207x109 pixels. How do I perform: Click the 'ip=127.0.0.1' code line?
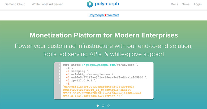(x=81, y=81)
